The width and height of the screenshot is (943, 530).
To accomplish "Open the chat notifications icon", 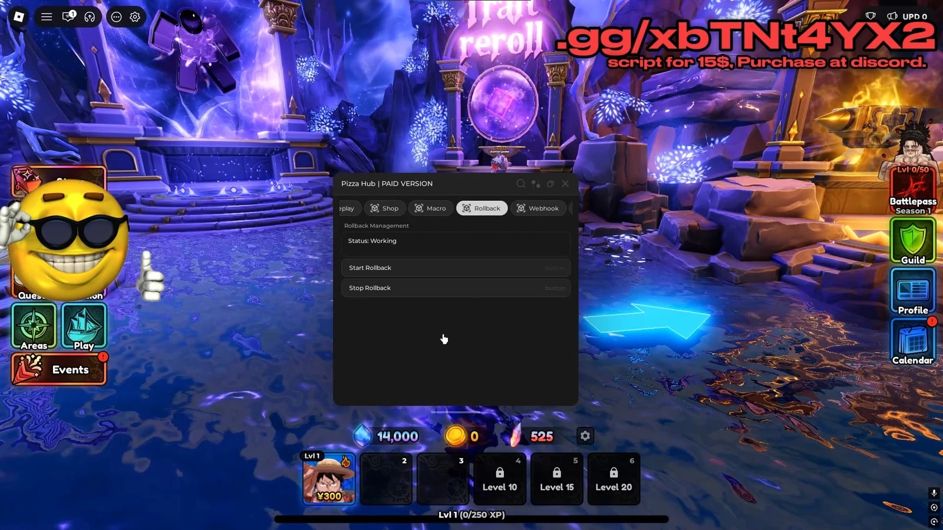I will pyautogui.click(x=69, y=16).
